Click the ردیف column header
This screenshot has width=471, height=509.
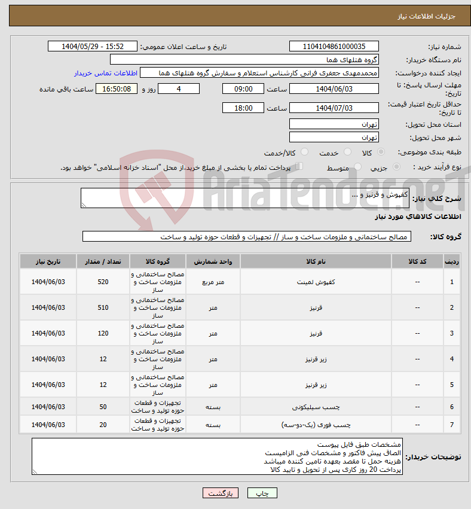[x=451, y=261]
